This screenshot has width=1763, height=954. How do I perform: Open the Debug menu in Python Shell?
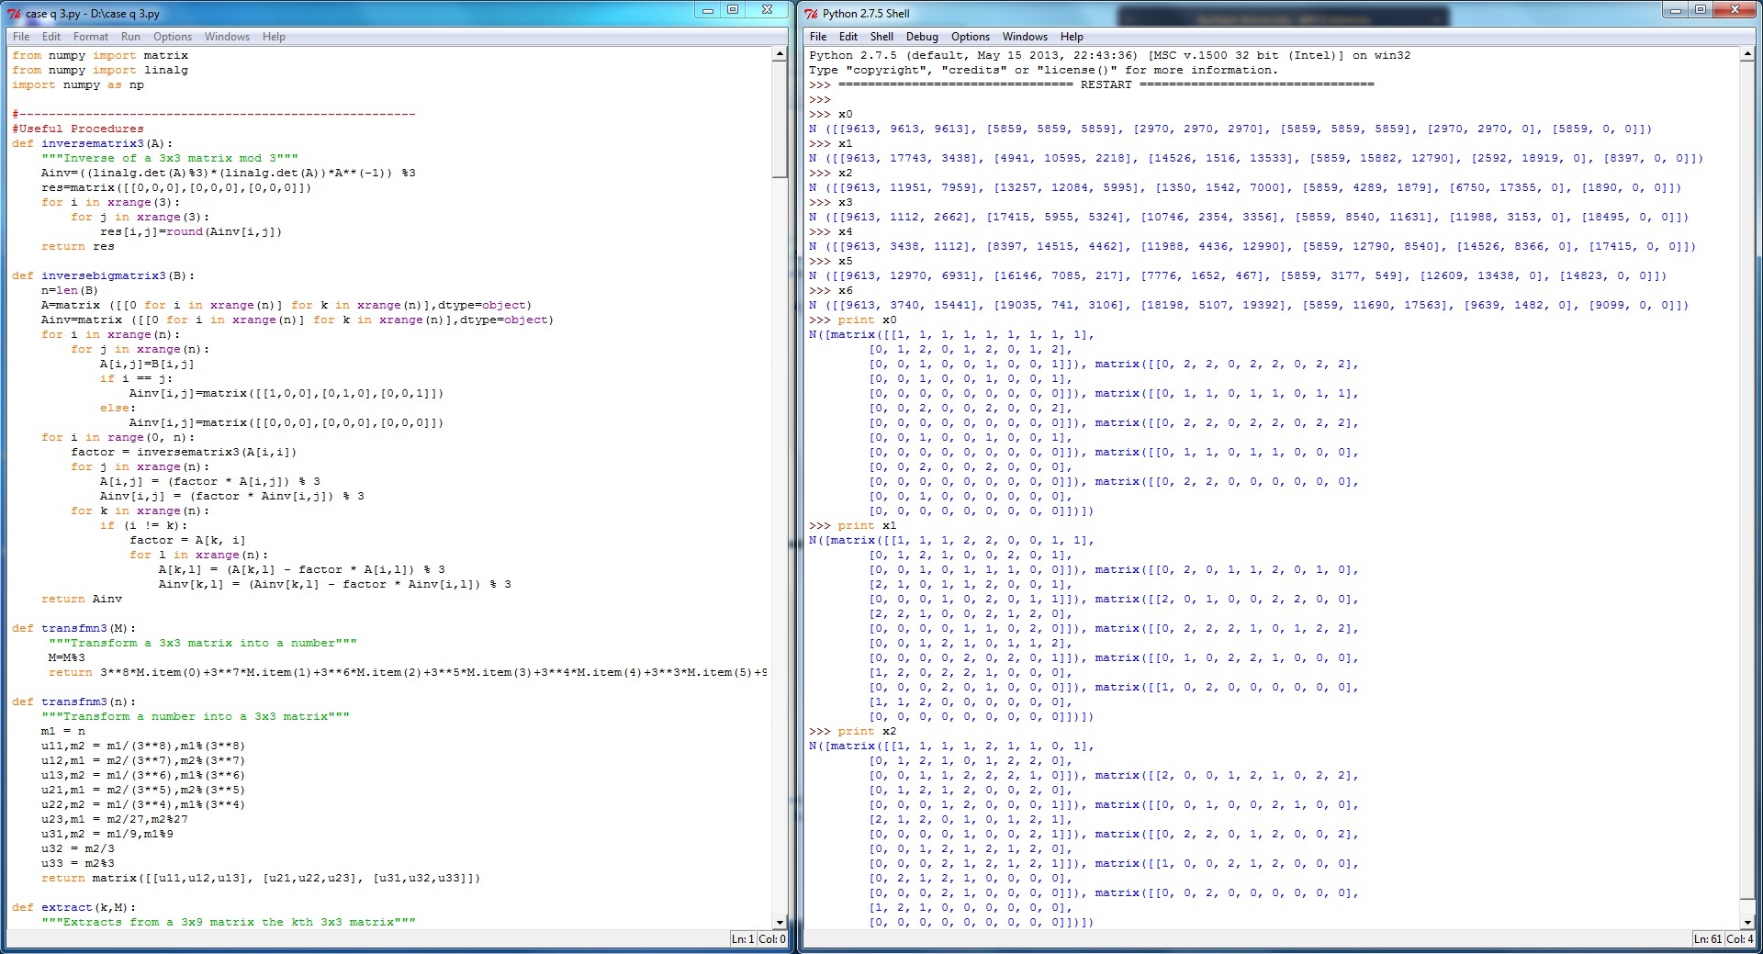pos(922,37)
